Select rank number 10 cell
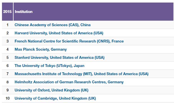The width and height of the screenshot is (174, 103). click(7, 98)
